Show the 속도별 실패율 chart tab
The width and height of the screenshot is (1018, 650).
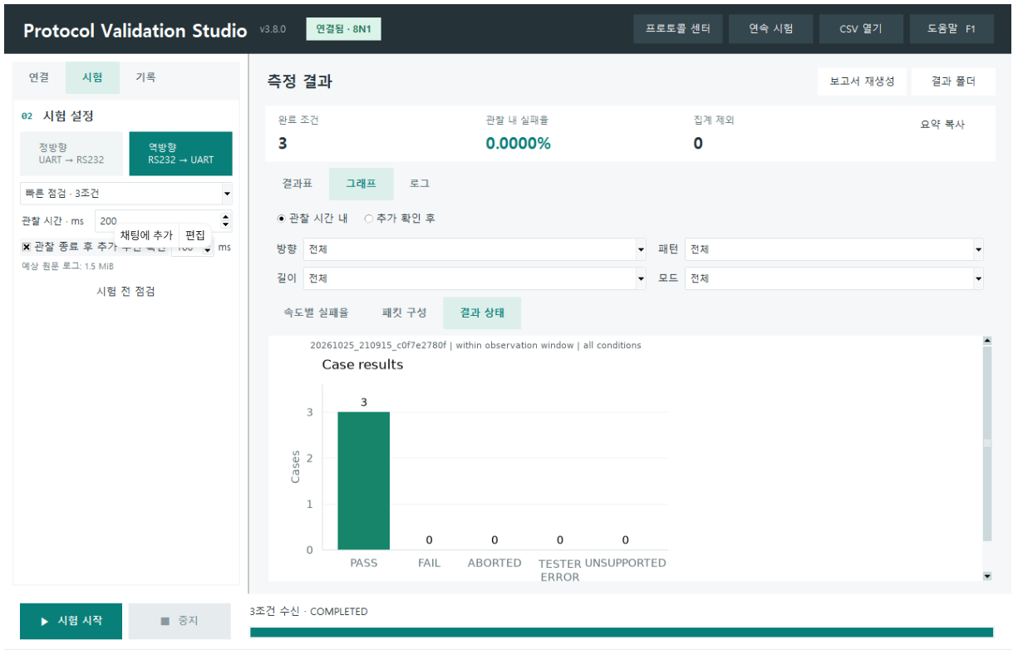click(x=316, y=313)
